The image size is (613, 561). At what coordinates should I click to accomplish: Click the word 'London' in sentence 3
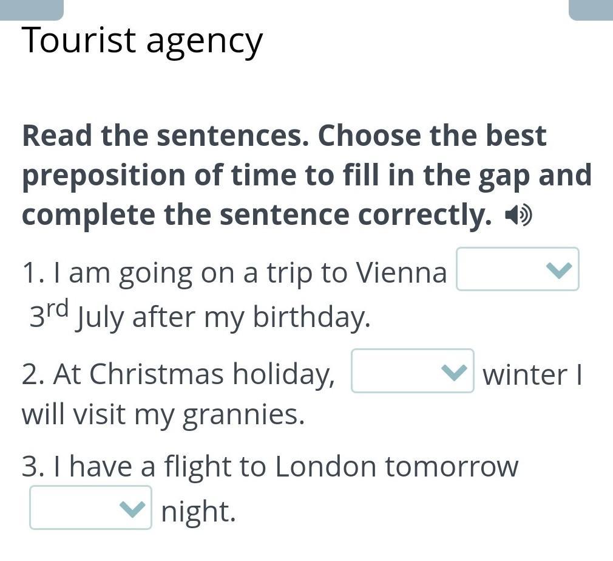click(325, 467)
